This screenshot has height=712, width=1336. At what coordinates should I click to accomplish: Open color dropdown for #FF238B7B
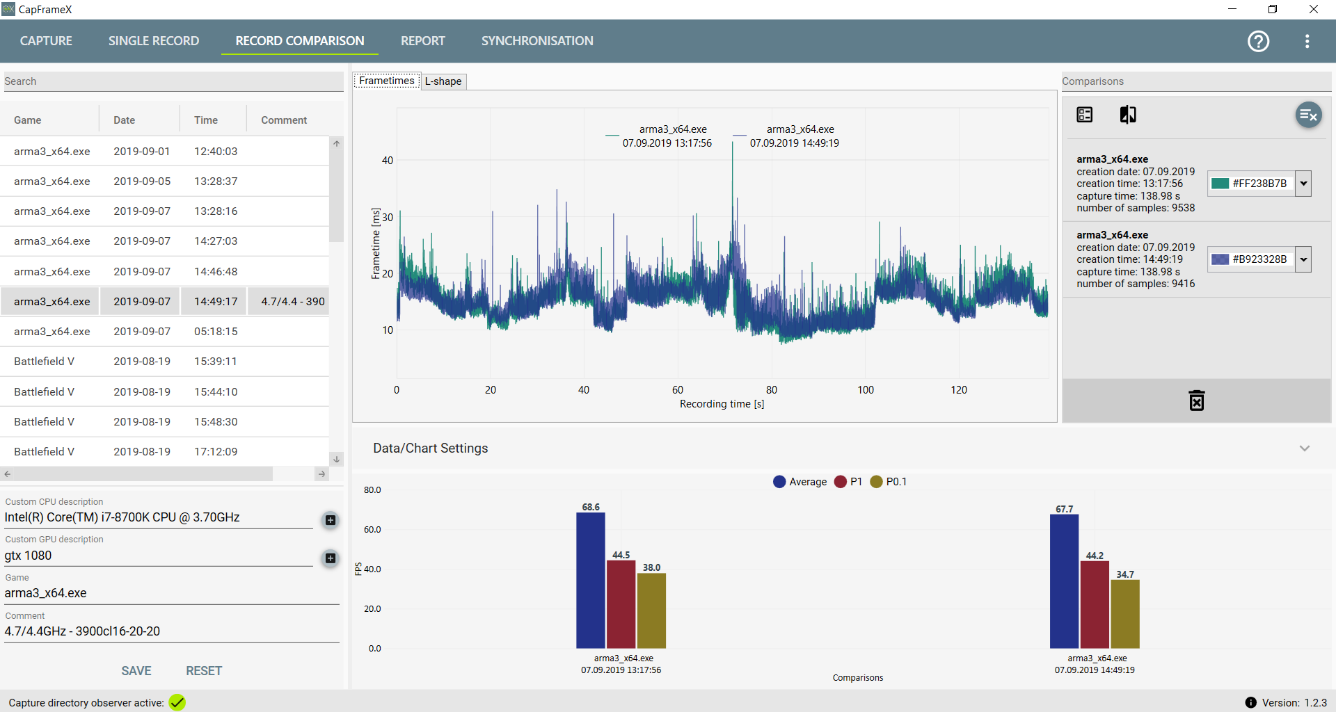tap(1303, 184)
